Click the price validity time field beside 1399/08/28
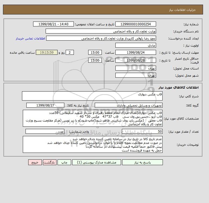 coord(95,60)
